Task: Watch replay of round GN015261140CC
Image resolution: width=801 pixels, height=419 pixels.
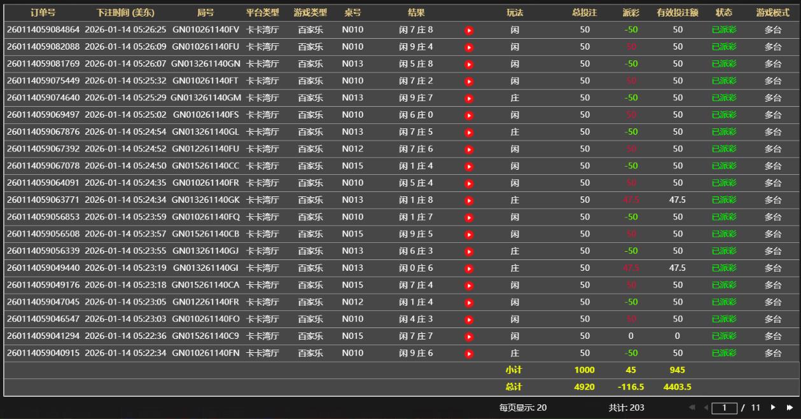Action: [469, 166]
